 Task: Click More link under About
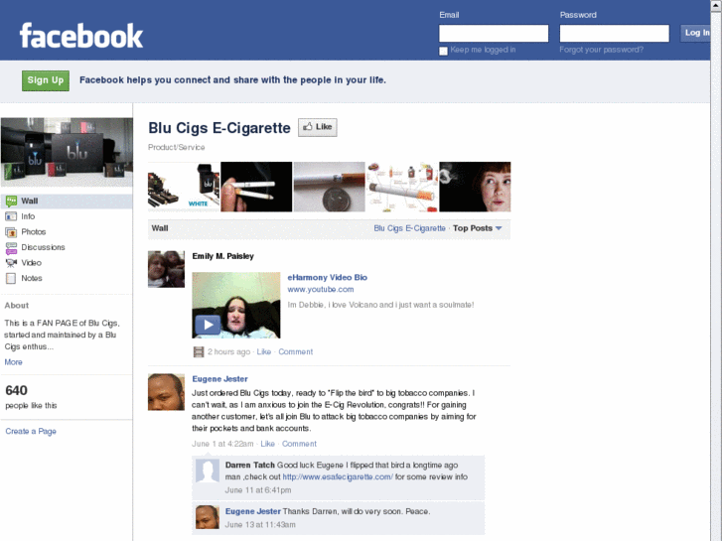point(13,362)
